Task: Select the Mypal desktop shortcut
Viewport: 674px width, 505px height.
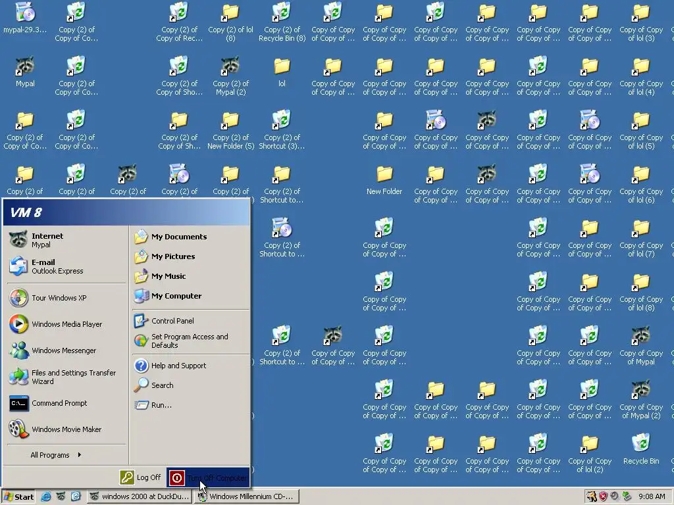Action: point(25,72)
